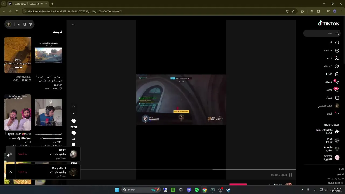Click the browser address bar URL
This screenshot has height=194, width=345.
(x=75, y=11)
